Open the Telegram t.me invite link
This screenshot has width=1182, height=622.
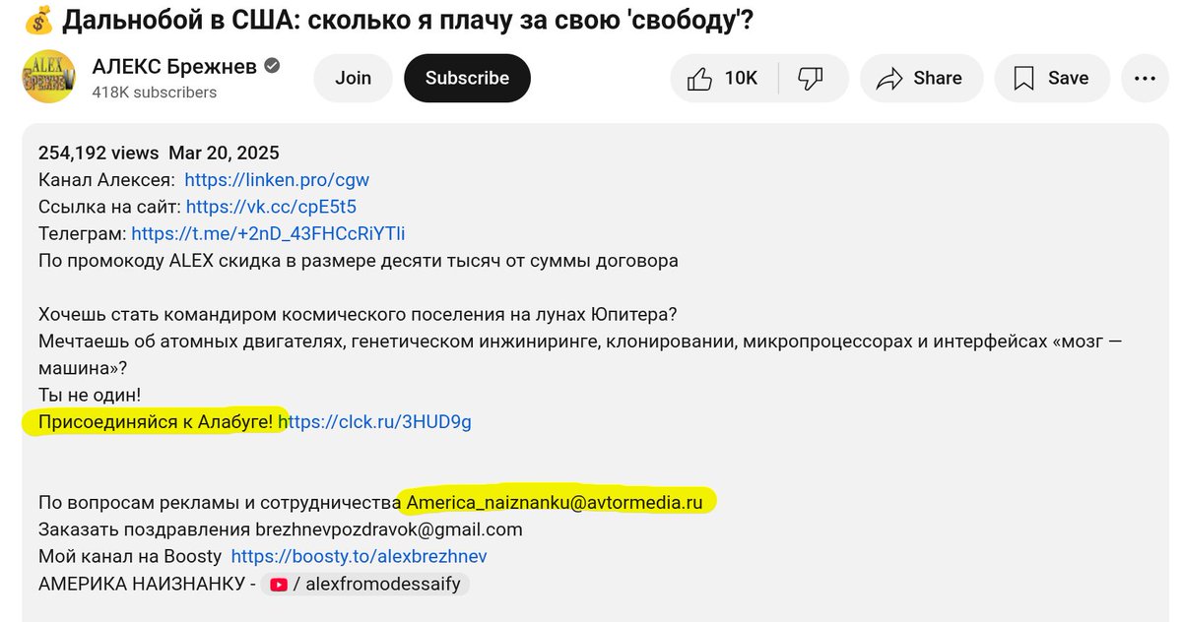pos(268,233)
